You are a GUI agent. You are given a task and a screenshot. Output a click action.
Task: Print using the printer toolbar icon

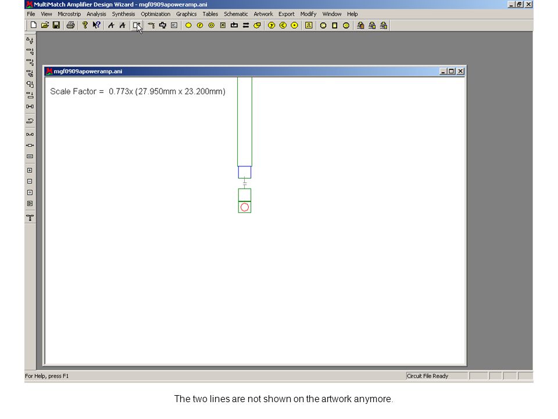(x=70, y=25)
